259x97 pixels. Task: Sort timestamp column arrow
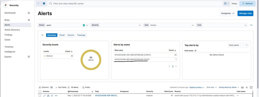(92, 91)
